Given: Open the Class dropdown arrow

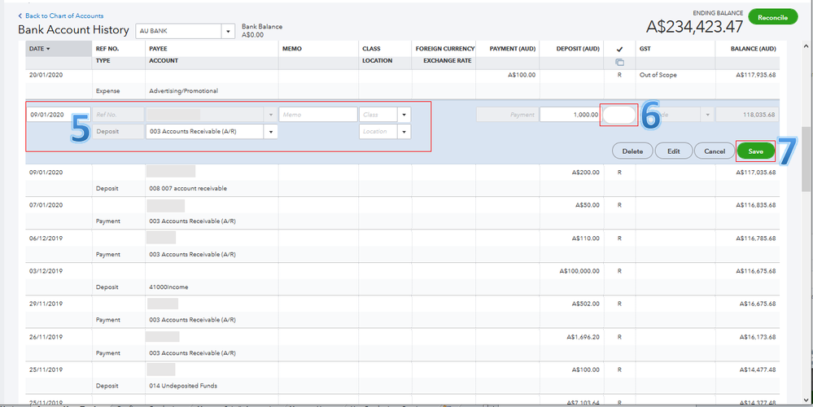Looking at the screenshot, I should pyautogui.click(x=404, y=115).
